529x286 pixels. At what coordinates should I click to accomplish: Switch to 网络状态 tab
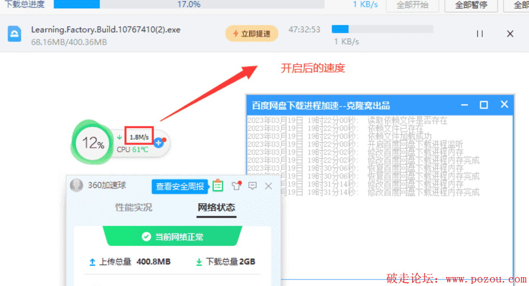click(216, 207)
